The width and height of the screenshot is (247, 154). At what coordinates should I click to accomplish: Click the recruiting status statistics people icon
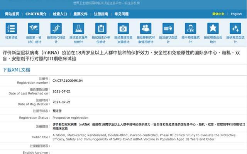tap(145, 29)
